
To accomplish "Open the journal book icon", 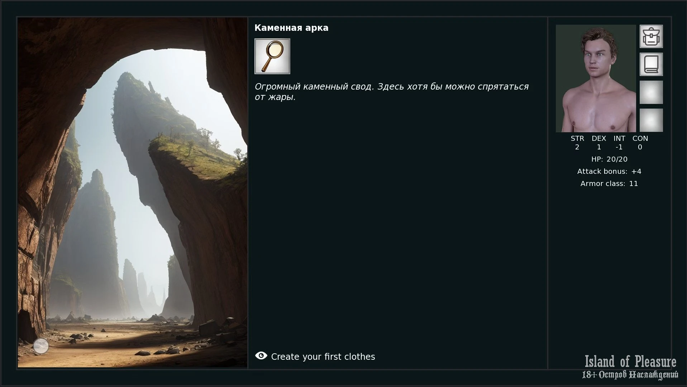I will tap(651, 64).
